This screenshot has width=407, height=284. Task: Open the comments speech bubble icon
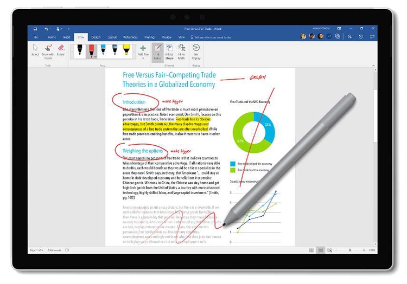372,37
